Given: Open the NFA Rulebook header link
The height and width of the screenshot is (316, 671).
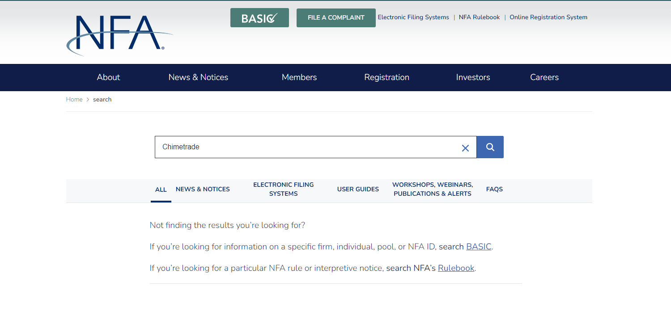Looking at the screenshot, I should (479, 17).
